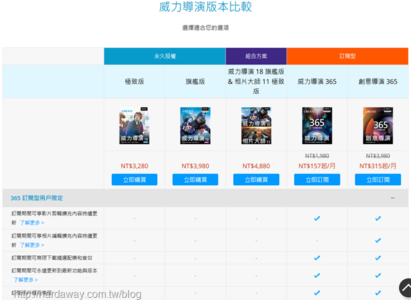Click 威力導演 365 checkmark for 影片剪輯擴充內容
The width and height of the screenshot is (411, 301).
(x=317, y=218)
